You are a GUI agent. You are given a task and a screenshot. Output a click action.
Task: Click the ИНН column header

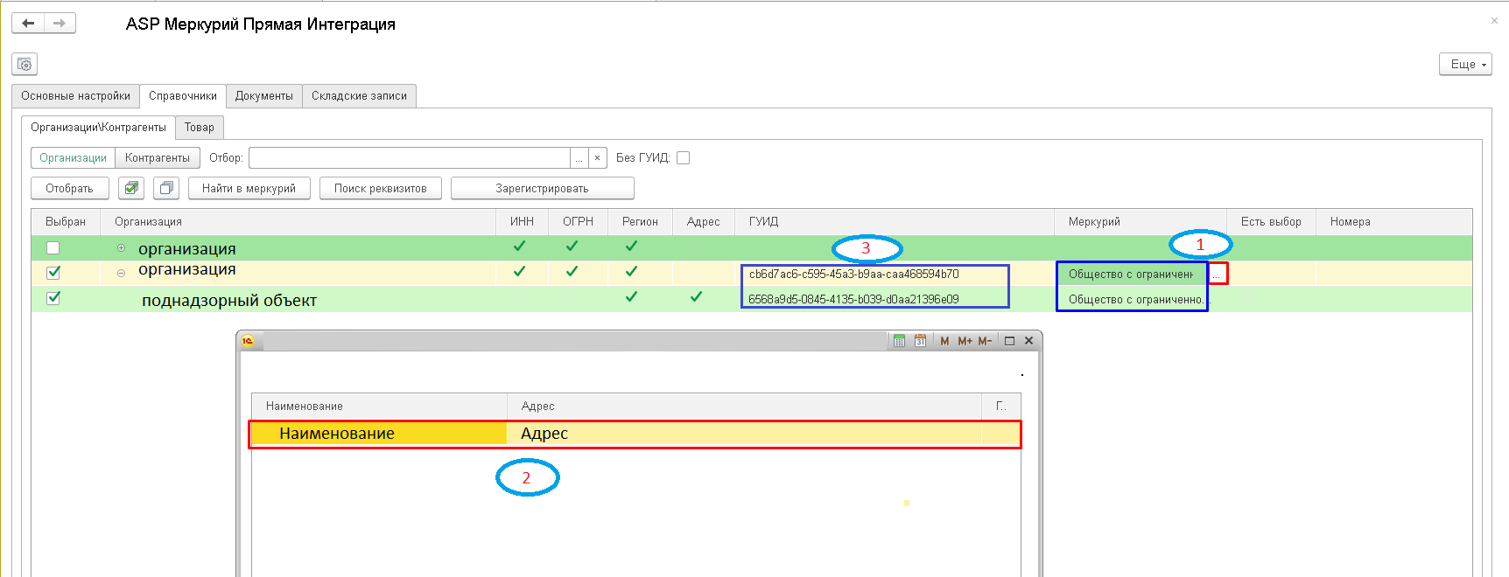[x=523, y=222]
